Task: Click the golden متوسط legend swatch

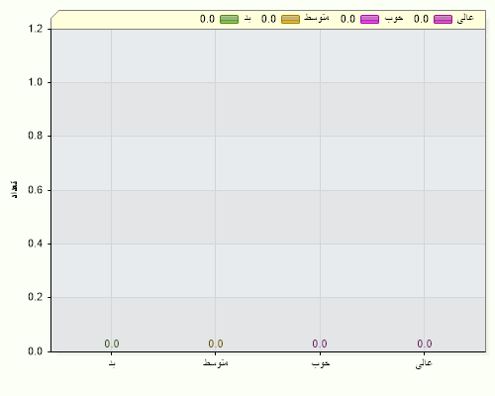Action: coord(290,19)
